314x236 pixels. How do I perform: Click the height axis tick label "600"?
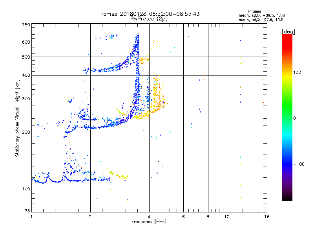coord(26,42)
